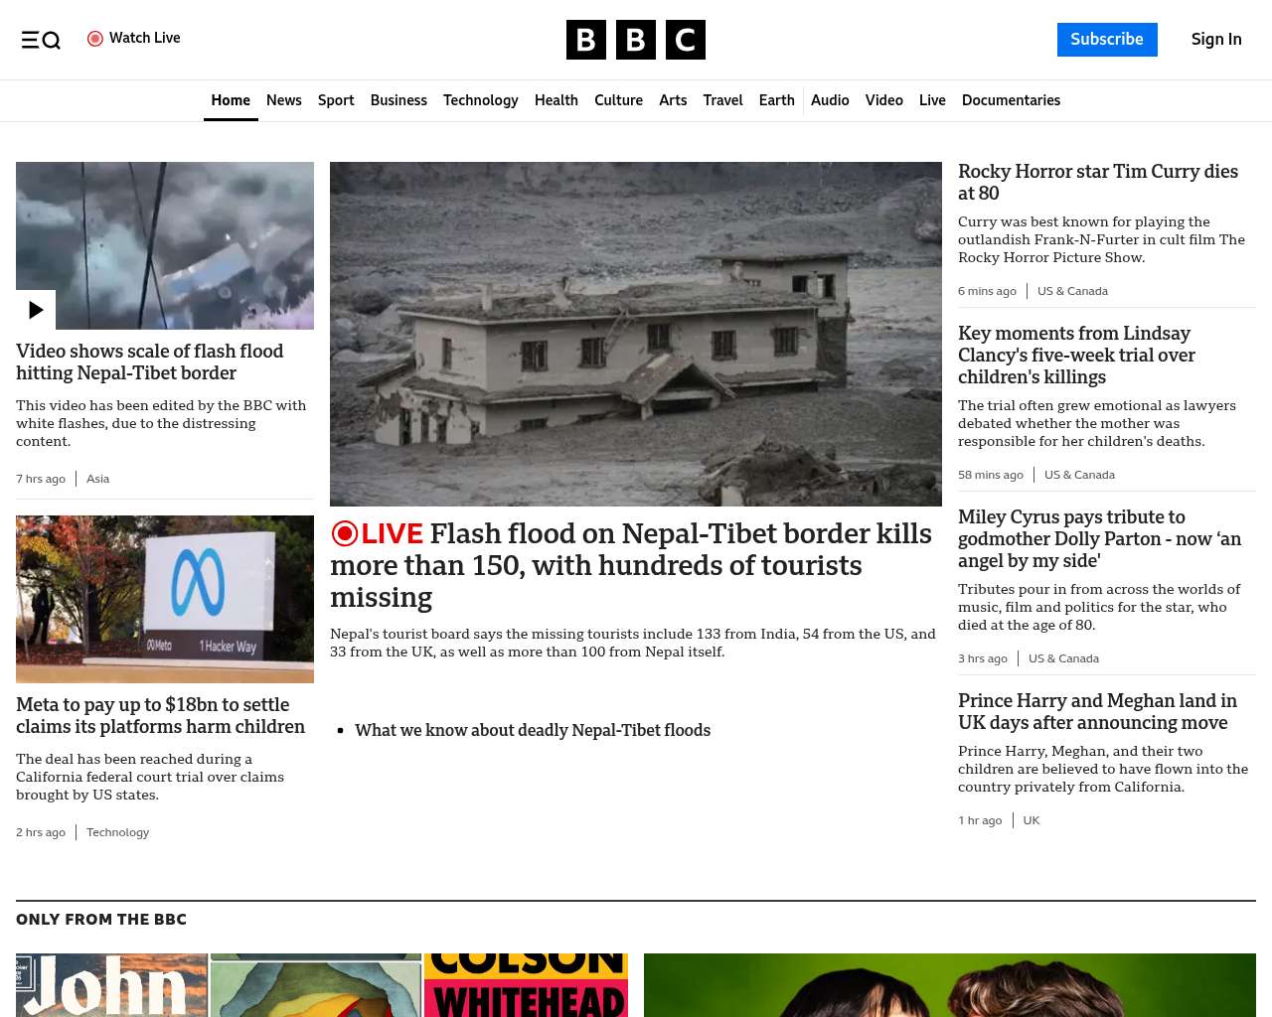
Task: Open the Meta sign thumbnail image
Action: [x=165, y=599]
